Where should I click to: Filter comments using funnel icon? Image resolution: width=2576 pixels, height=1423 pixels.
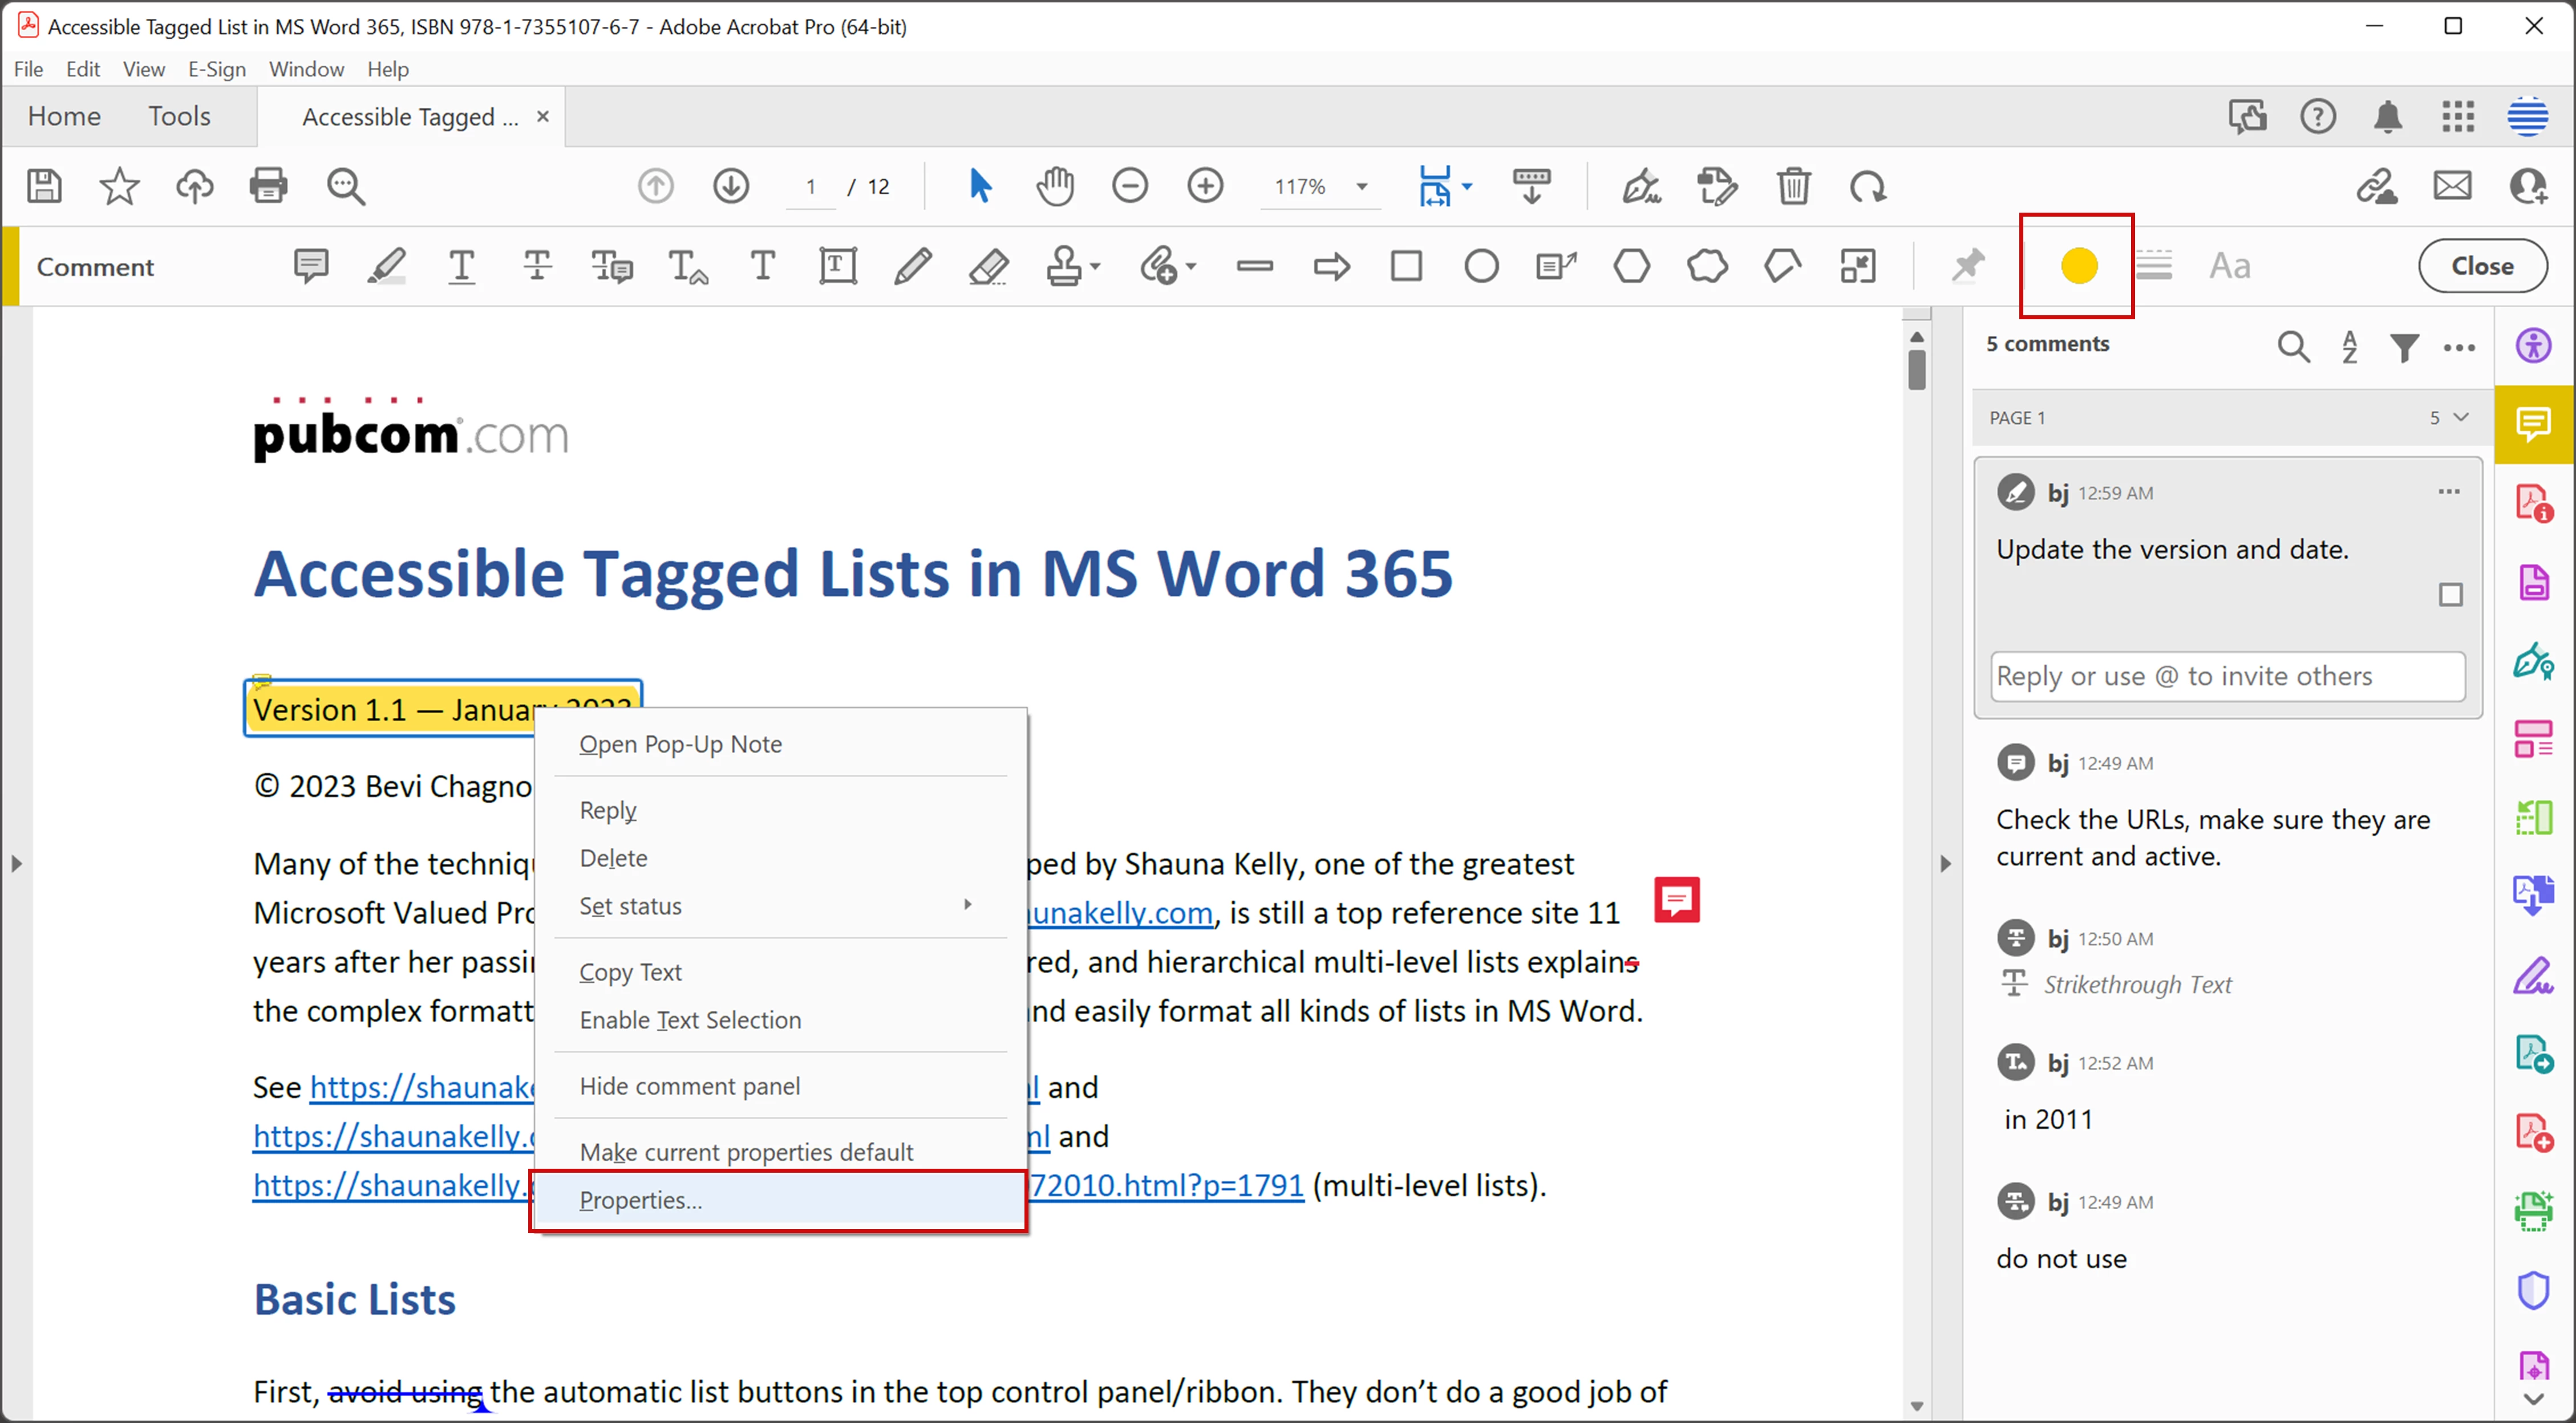2405,347
